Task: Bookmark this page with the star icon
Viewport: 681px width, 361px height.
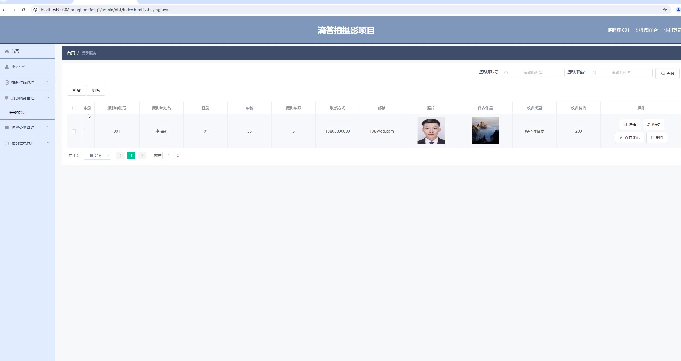Action: click(x=665, y=10)
